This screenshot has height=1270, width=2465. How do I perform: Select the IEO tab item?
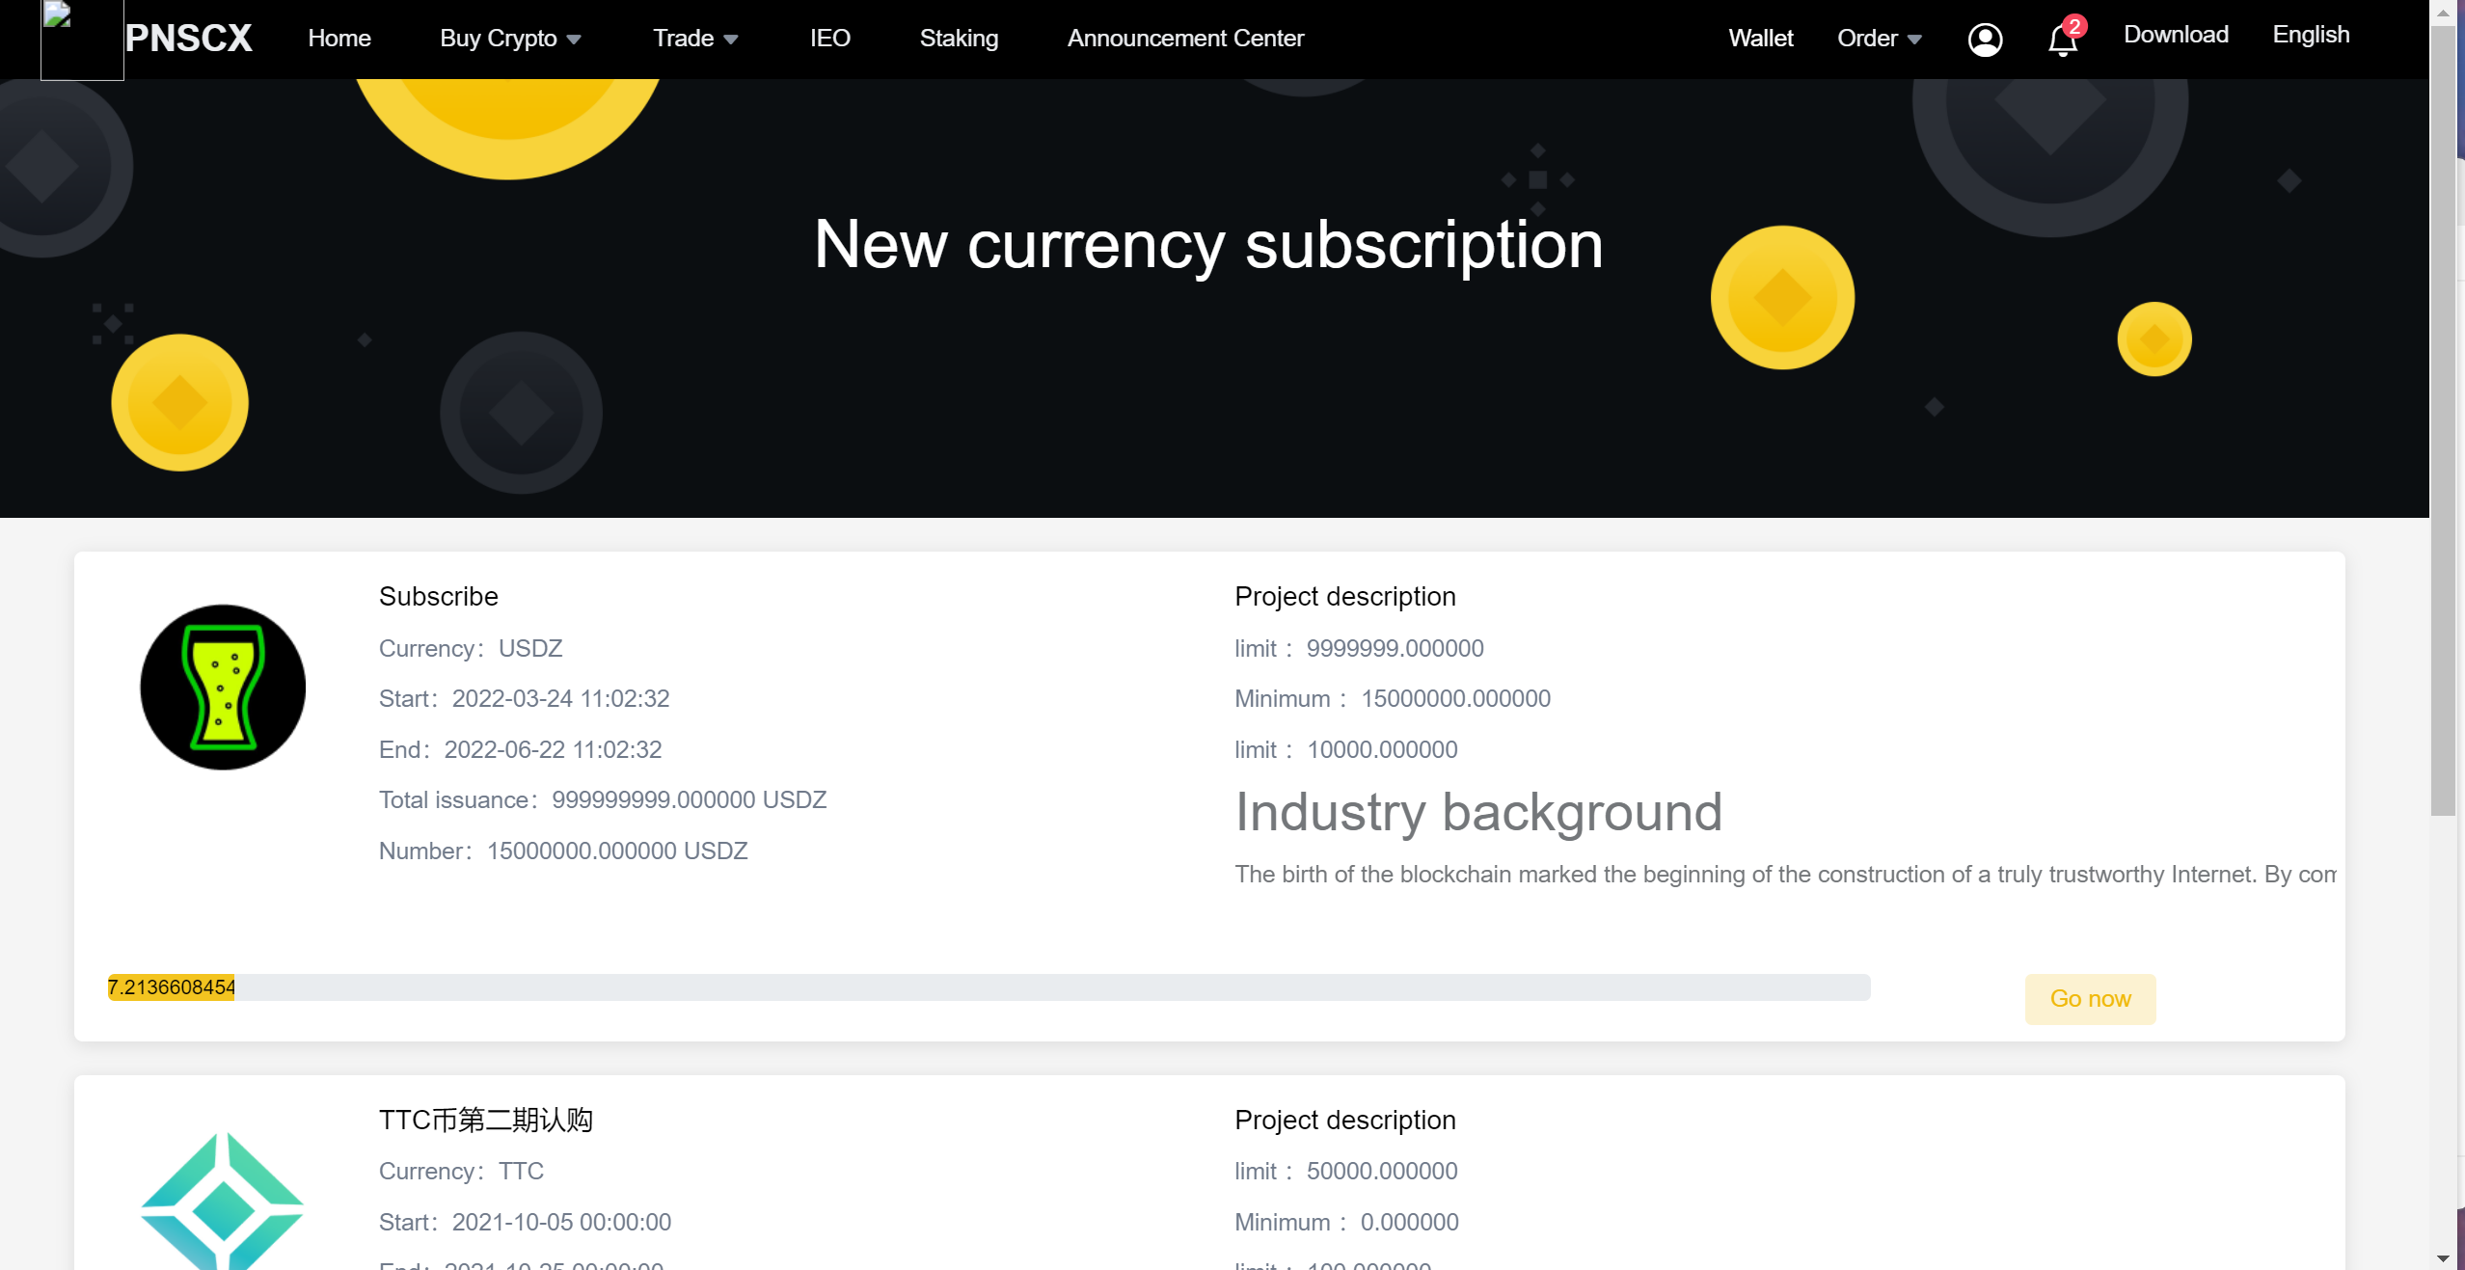tap(829, 38)
